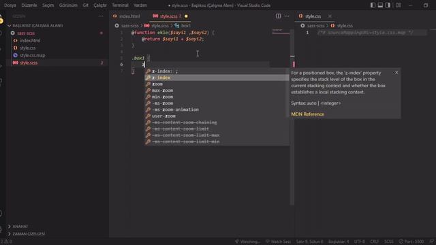Choose the highlighted z-index suggestion
This screenshot has width=436, height=245.
pos(217,78)
